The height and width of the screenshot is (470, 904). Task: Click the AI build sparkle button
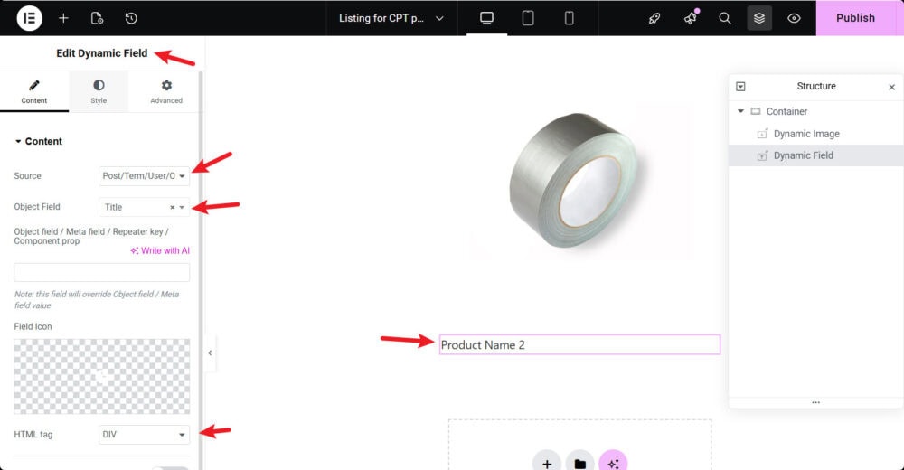point(613,463)
